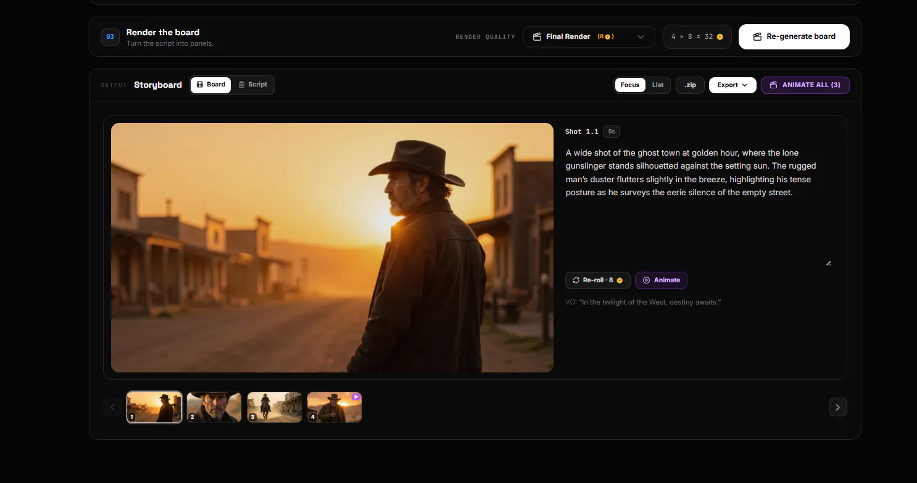Click into the shot description text area
917x483 pixels.
tap(698, 206)
